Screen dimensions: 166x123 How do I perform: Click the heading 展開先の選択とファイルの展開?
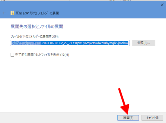37,26
